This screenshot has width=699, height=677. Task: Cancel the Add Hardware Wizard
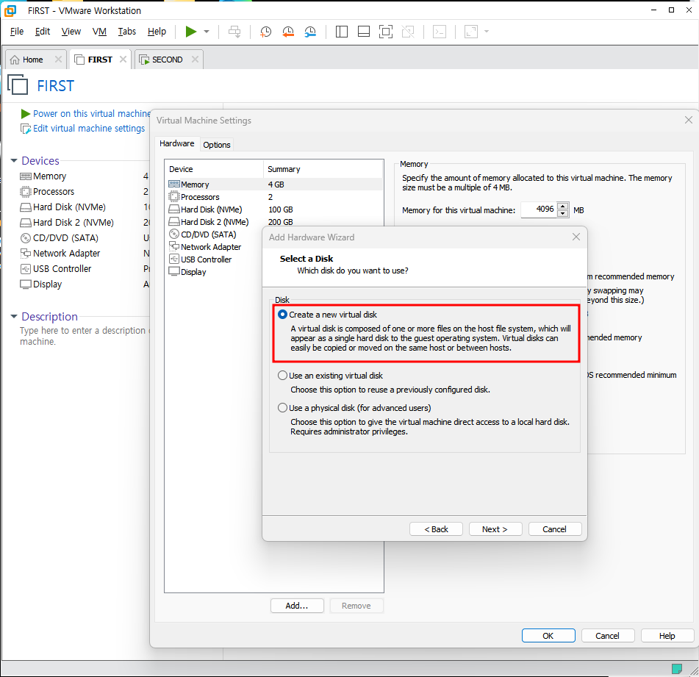tap(555, 529)
